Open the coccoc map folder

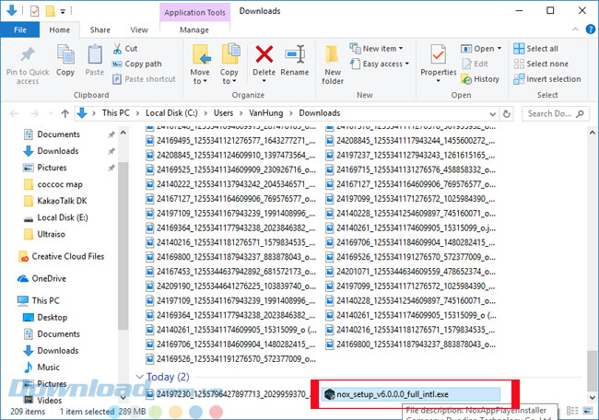point(53,184)
